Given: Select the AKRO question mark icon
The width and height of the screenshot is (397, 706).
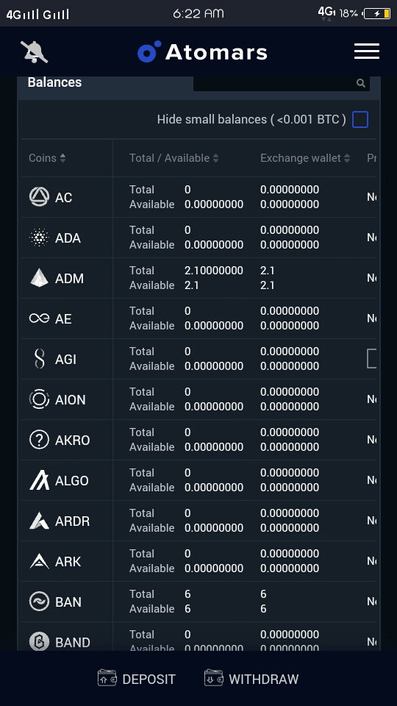Looking at the screenshot, I should [39, 440].
